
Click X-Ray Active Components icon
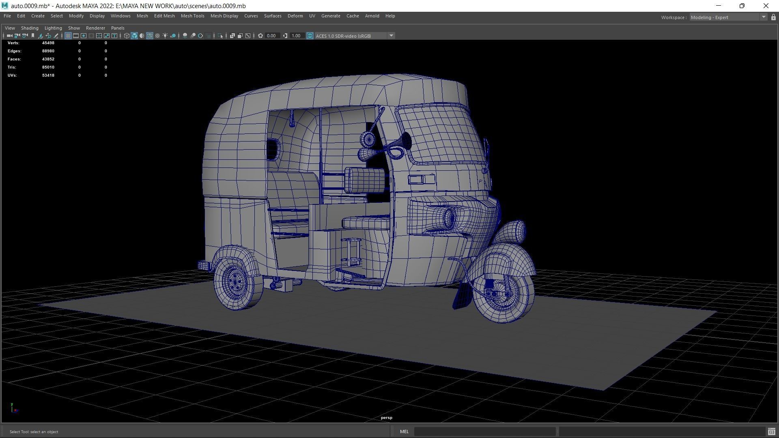tap(240, 36)
